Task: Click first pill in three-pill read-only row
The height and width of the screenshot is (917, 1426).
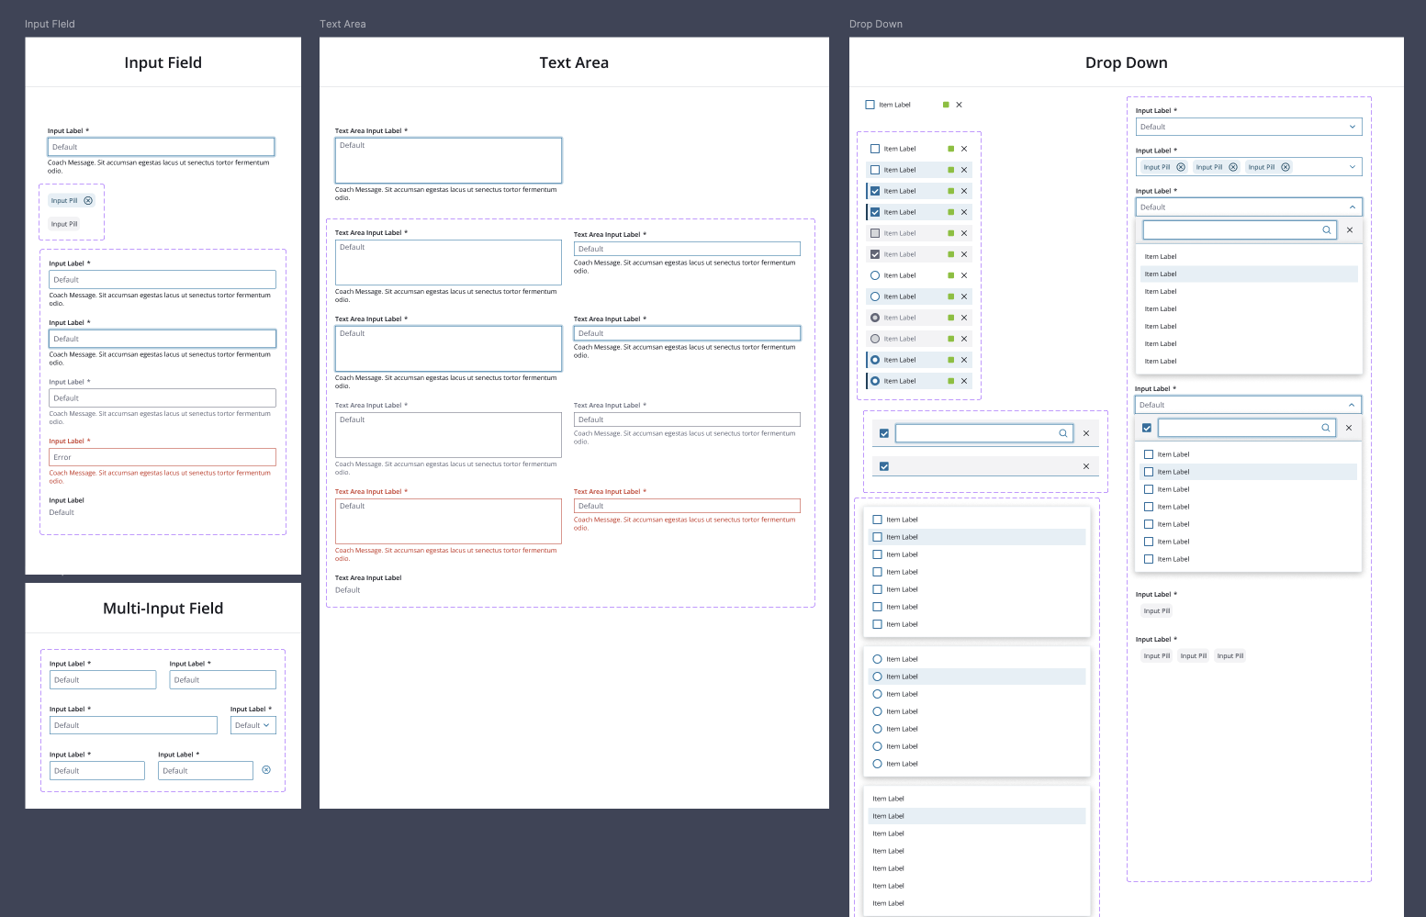Action: click(x=1156, y=655)
